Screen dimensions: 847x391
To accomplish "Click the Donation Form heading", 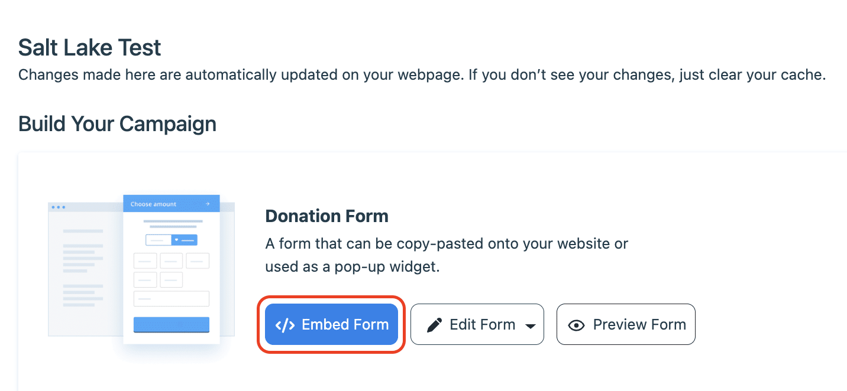I will click(x=326, y=216).
